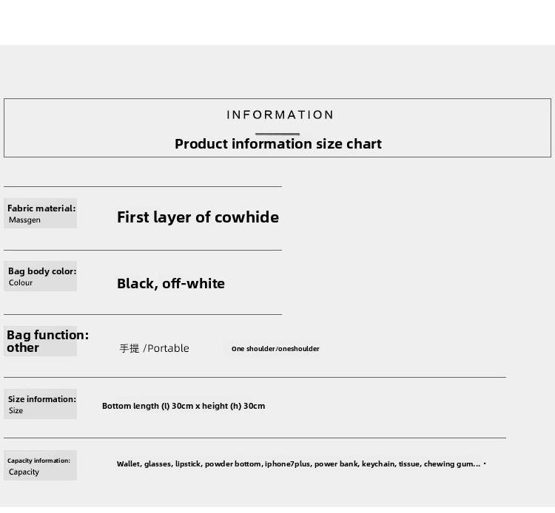Select the Bottom length 30cm dimensions text
The height and width of the screenshot is (513, 555).
tap(184, 406)
